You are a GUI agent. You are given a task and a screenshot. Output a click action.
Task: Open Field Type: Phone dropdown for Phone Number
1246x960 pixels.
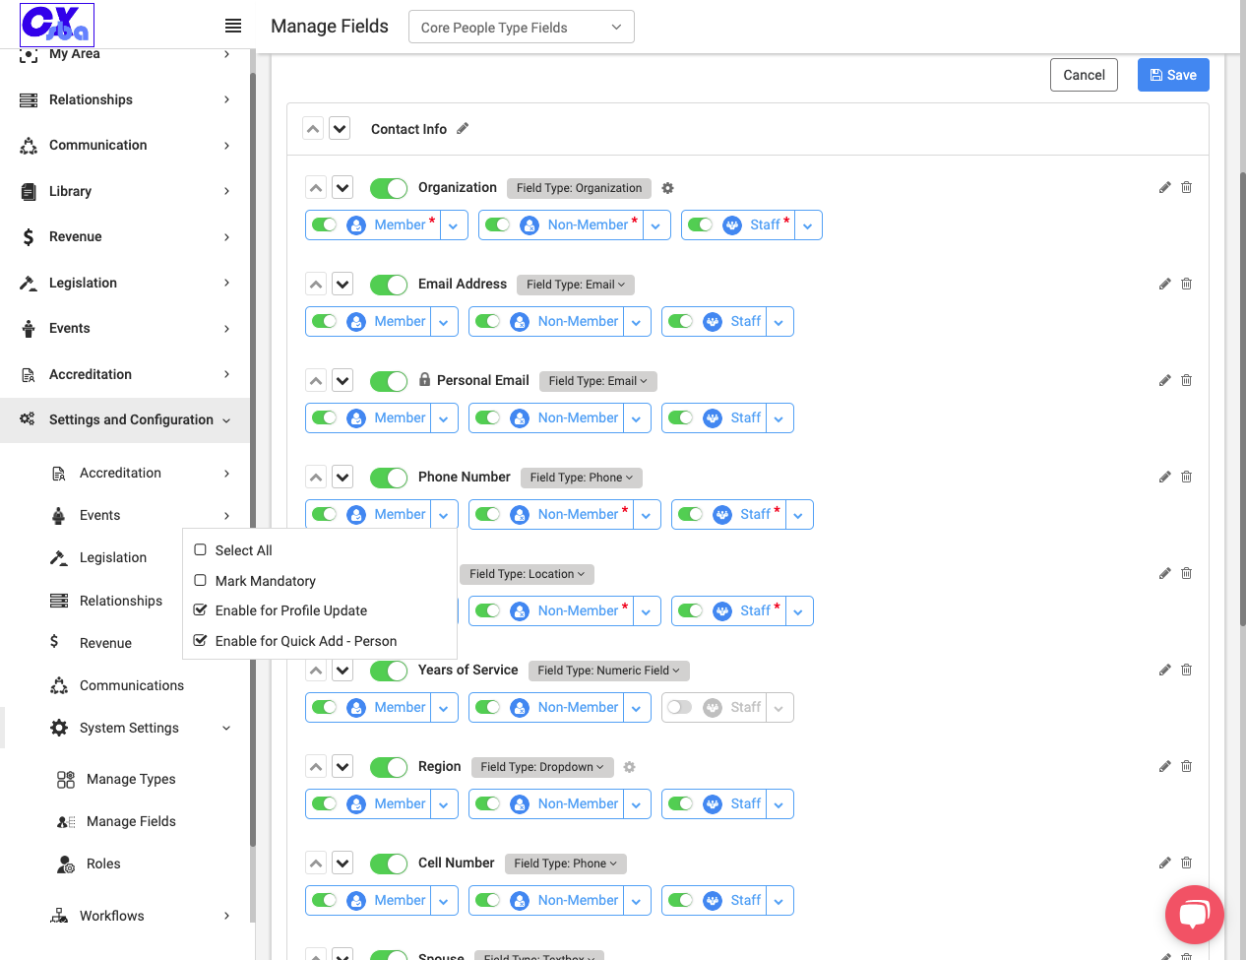(x=582, y=478)
